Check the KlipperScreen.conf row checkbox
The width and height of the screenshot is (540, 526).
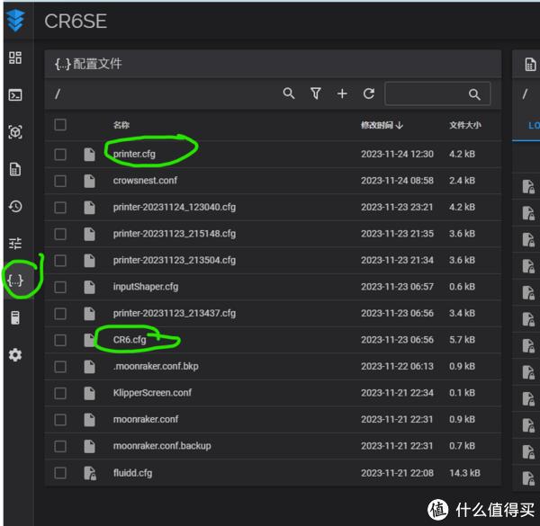(x=60, y=393)
